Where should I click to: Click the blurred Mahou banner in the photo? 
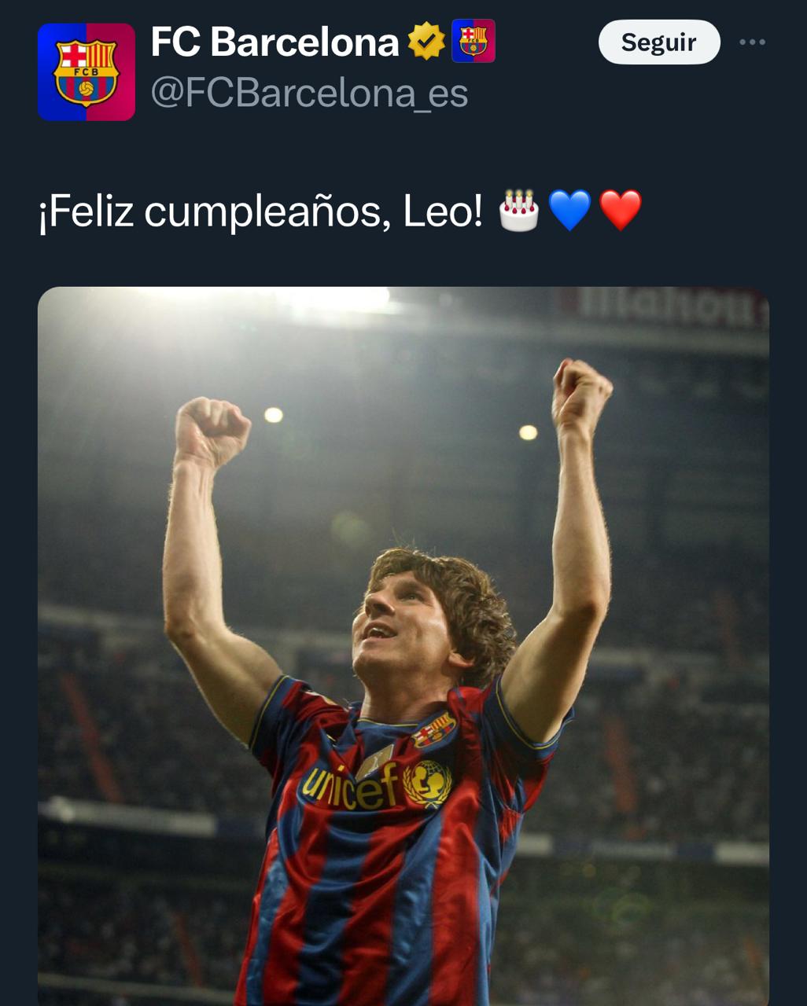tap(667, 307)
